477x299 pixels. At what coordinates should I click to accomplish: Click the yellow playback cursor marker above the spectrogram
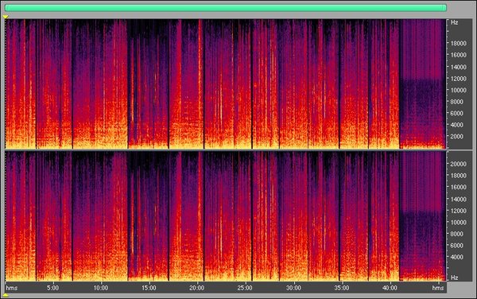(6, 17)
